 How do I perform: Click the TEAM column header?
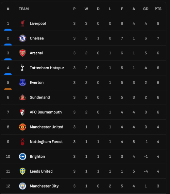tap(24, 9)
